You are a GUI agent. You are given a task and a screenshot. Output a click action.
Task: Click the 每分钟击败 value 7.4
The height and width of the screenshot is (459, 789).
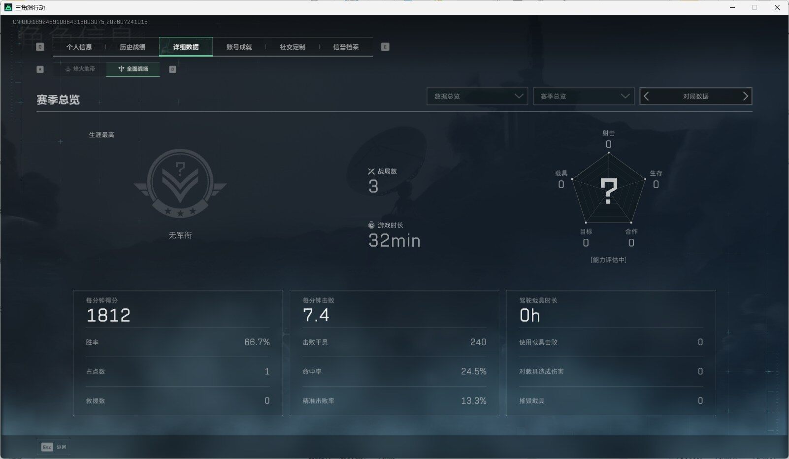click(x=316, y=315)
